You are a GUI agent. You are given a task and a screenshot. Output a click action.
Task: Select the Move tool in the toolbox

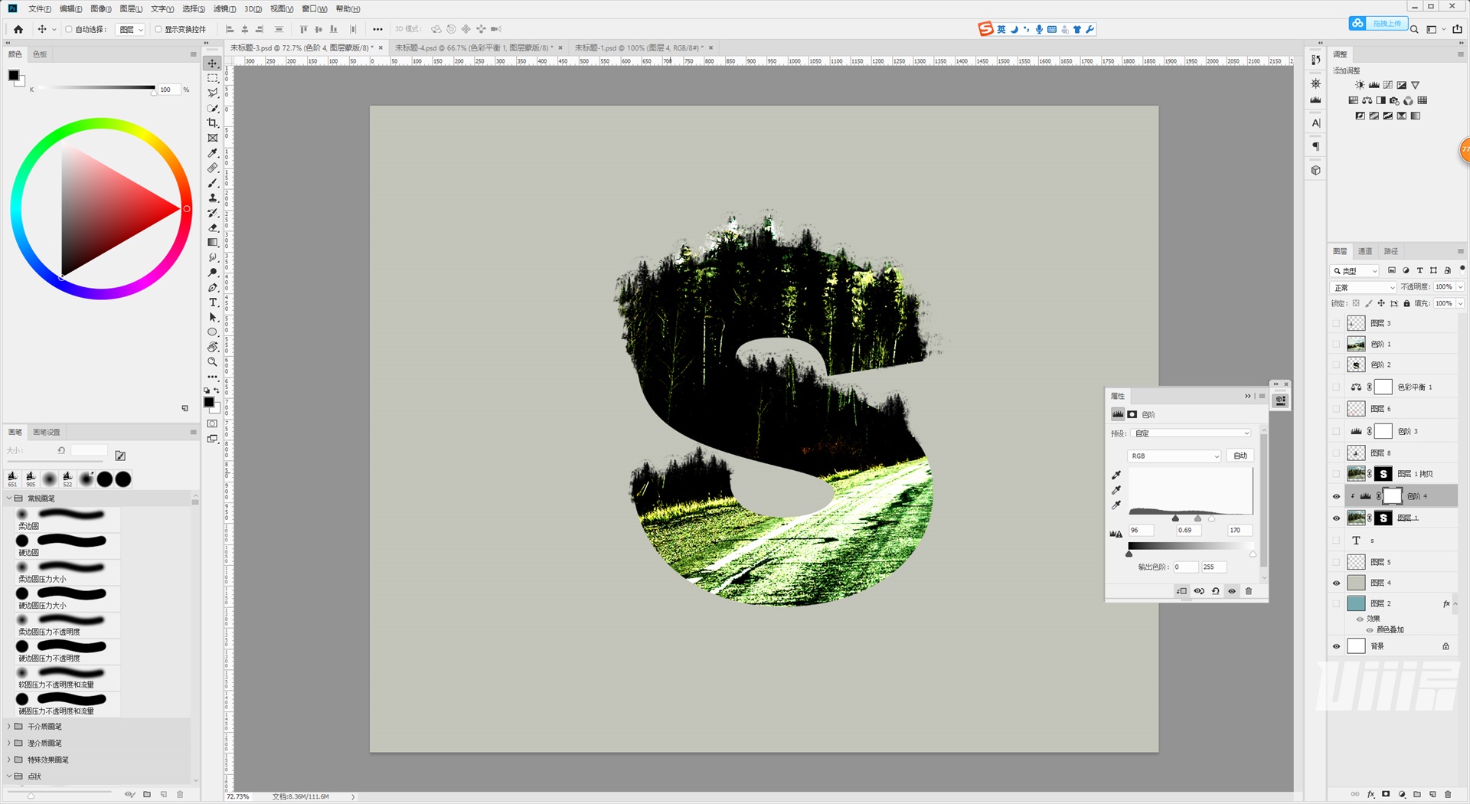[x=213, y=64]
